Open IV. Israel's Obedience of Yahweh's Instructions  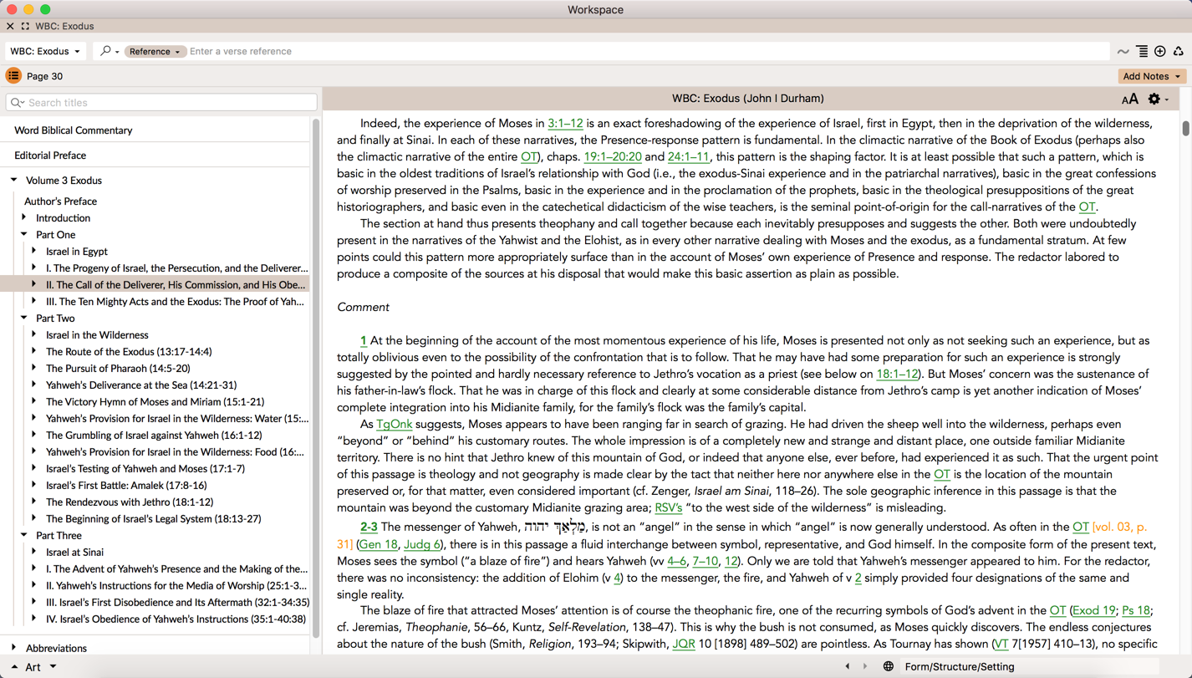click(176, 619)
